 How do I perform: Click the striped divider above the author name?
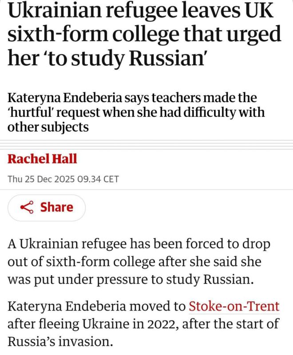coord(146,143)
